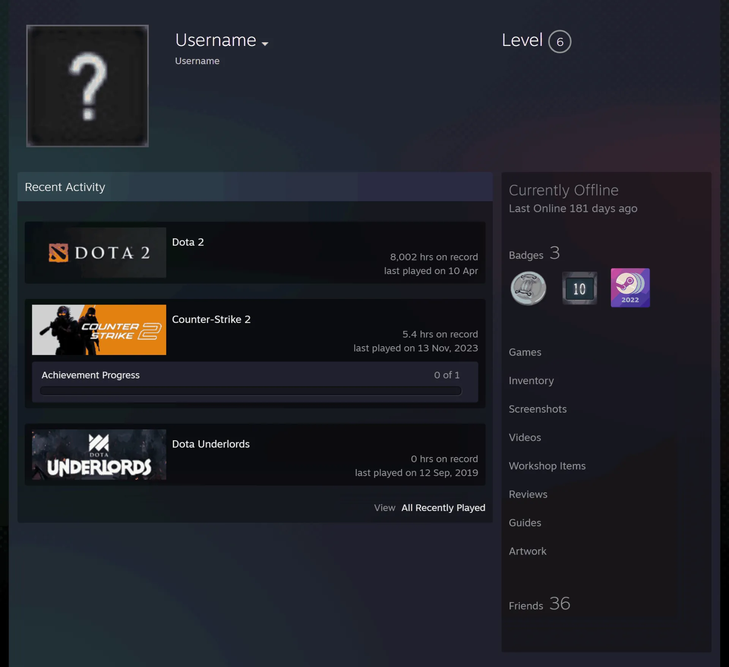Click the question-mark profile avatar
This screenshot has height=667, width=729.
87,86
